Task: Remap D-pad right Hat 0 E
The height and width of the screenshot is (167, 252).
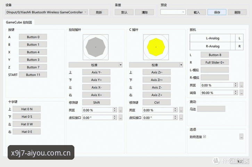Action: click(27, 132)
